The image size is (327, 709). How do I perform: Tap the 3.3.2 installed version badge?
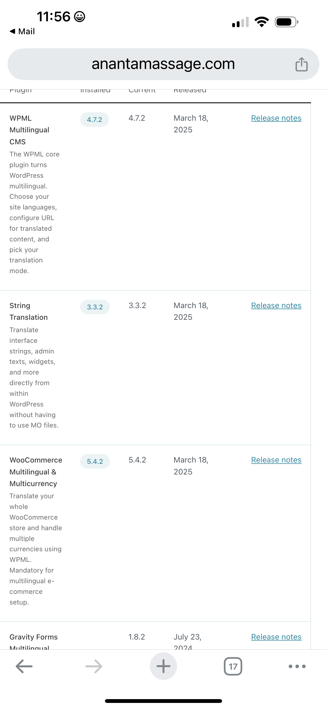95,307
